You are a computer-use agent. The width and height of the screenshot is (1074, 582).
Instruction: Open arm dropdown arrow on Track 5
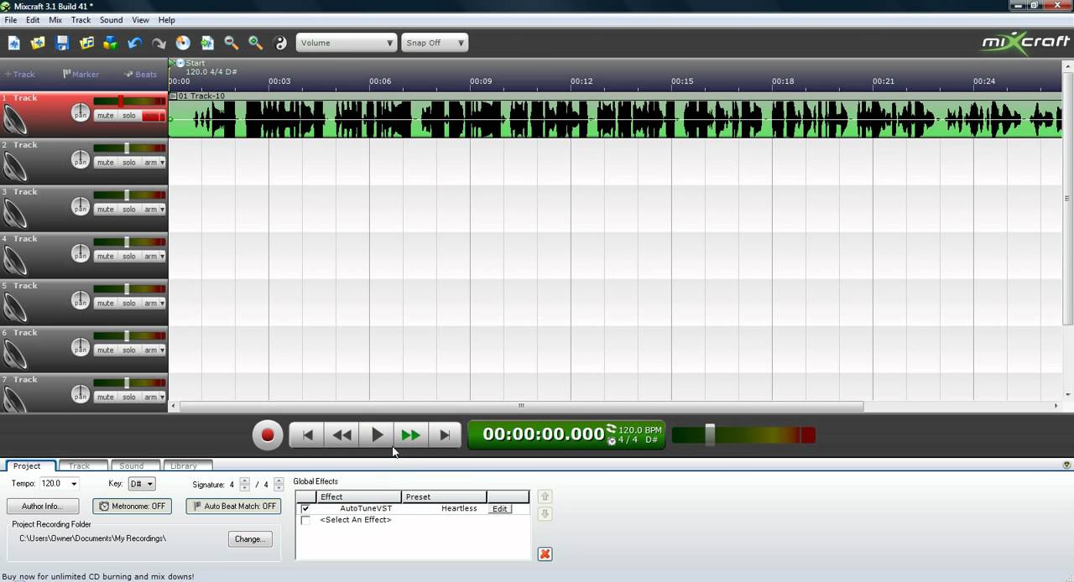[162, 304]
